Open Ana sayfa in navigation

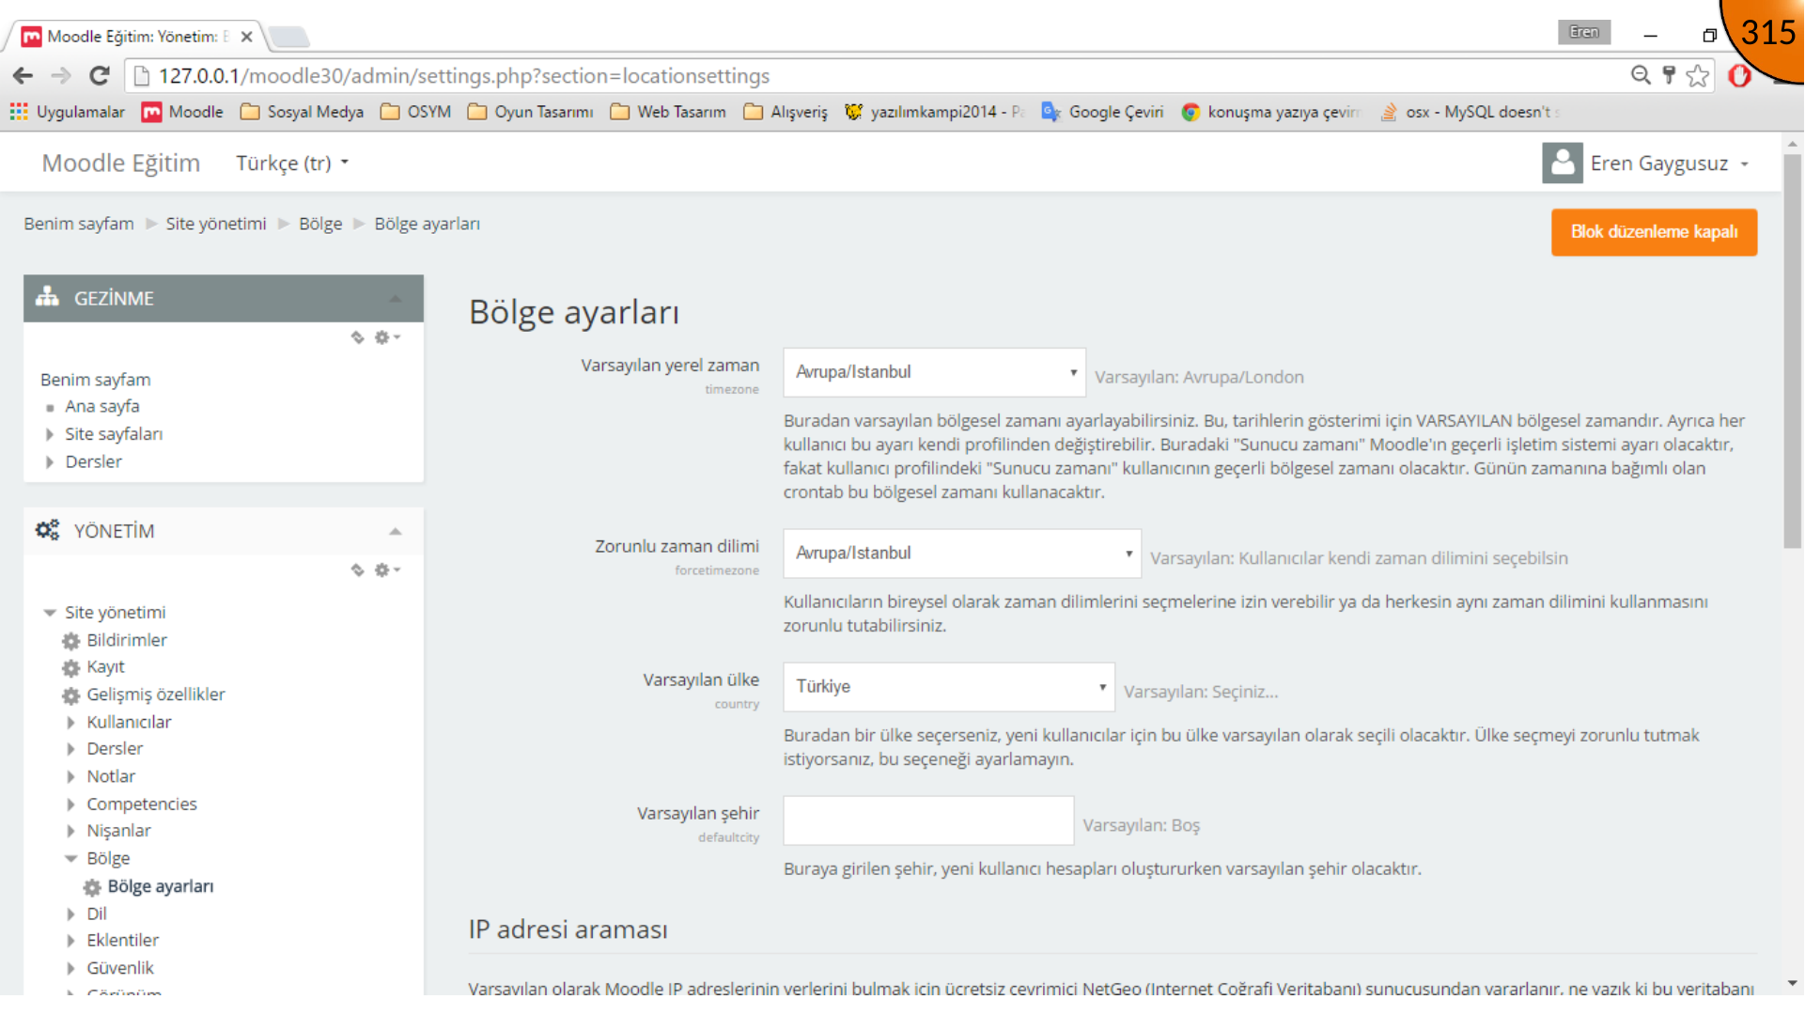[102, 406]
